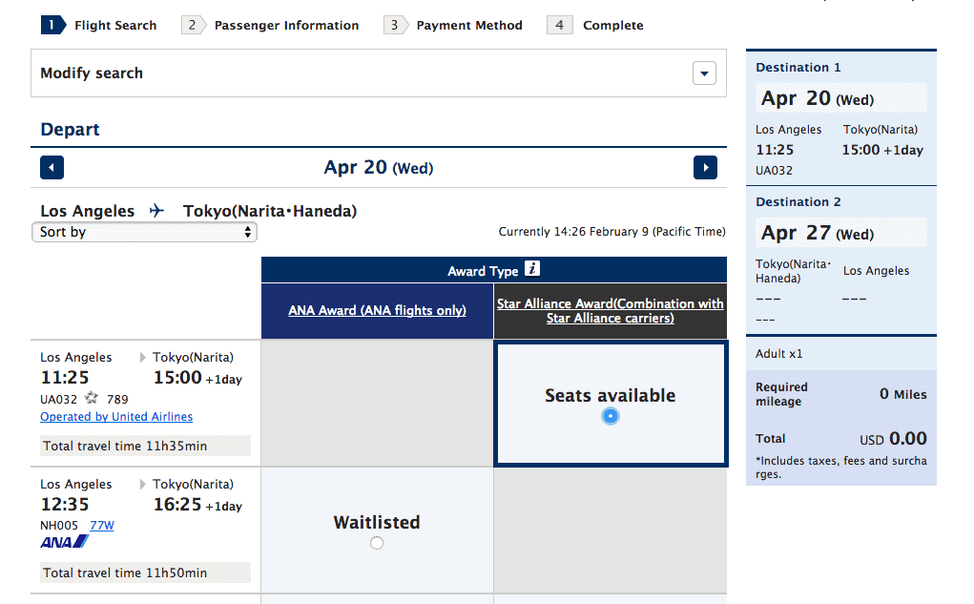974x604 pixels.
Task: Click the Destination 2 heading
Action: click(798, 202)
